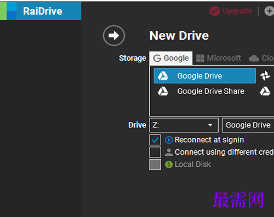The height and width of the screenshot is (217, 274).
Task: Open the Cloud storage tab
Action: tap(261, 58)
